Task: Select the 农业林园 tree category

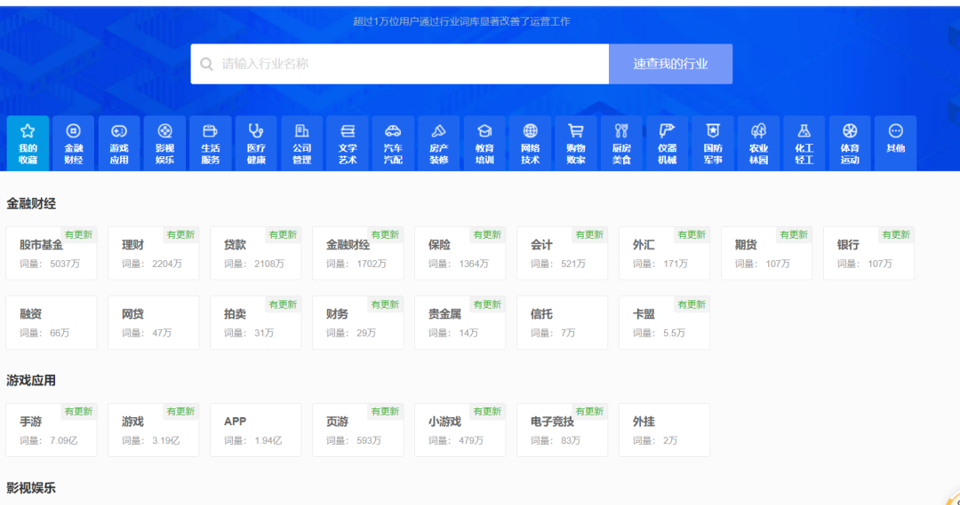Action: pos(758,143)
